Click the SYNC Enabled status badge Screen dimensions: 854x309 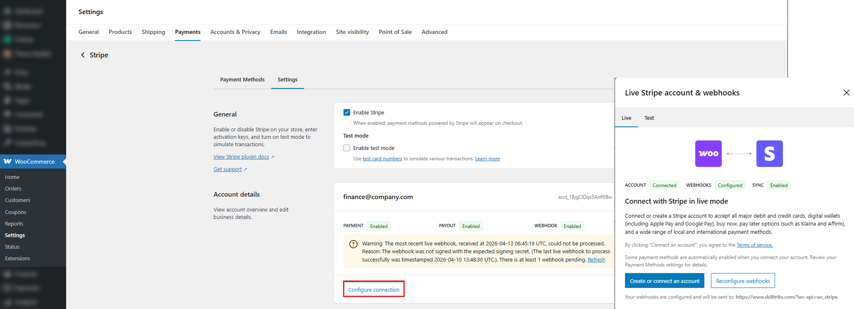coord(779,185)
